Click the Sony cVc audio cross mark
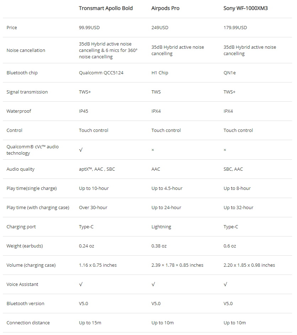 tap(225, 150)
